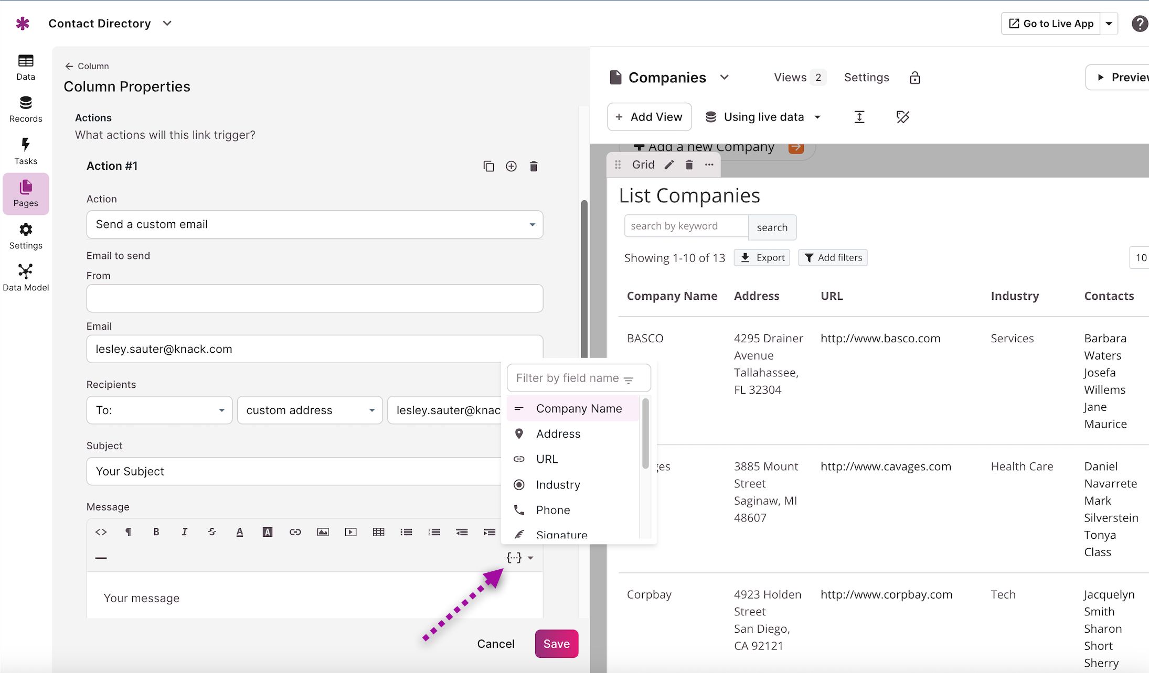The width and height of the screenshot is (1149, 673).
Task: Delete Action #1 using the trash icon
Action: click(534, 166)
